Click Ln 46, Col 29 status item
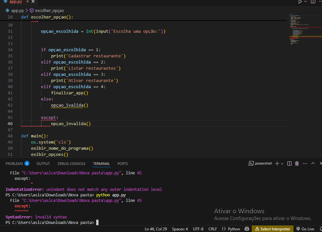The image size is (322, 232). (x=156, y=229)
